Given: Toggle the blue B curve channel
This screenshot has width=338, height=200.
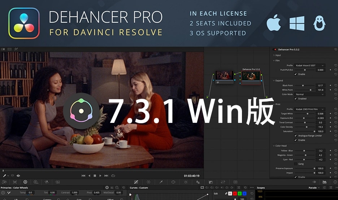Looking at the screenshot, I should coord(244,194).
